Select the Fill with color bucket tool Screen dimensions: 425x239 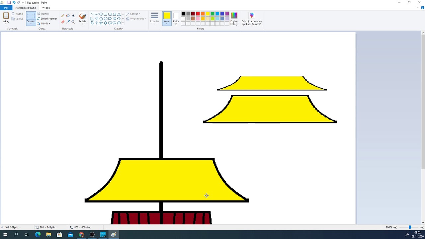point(68,16)
